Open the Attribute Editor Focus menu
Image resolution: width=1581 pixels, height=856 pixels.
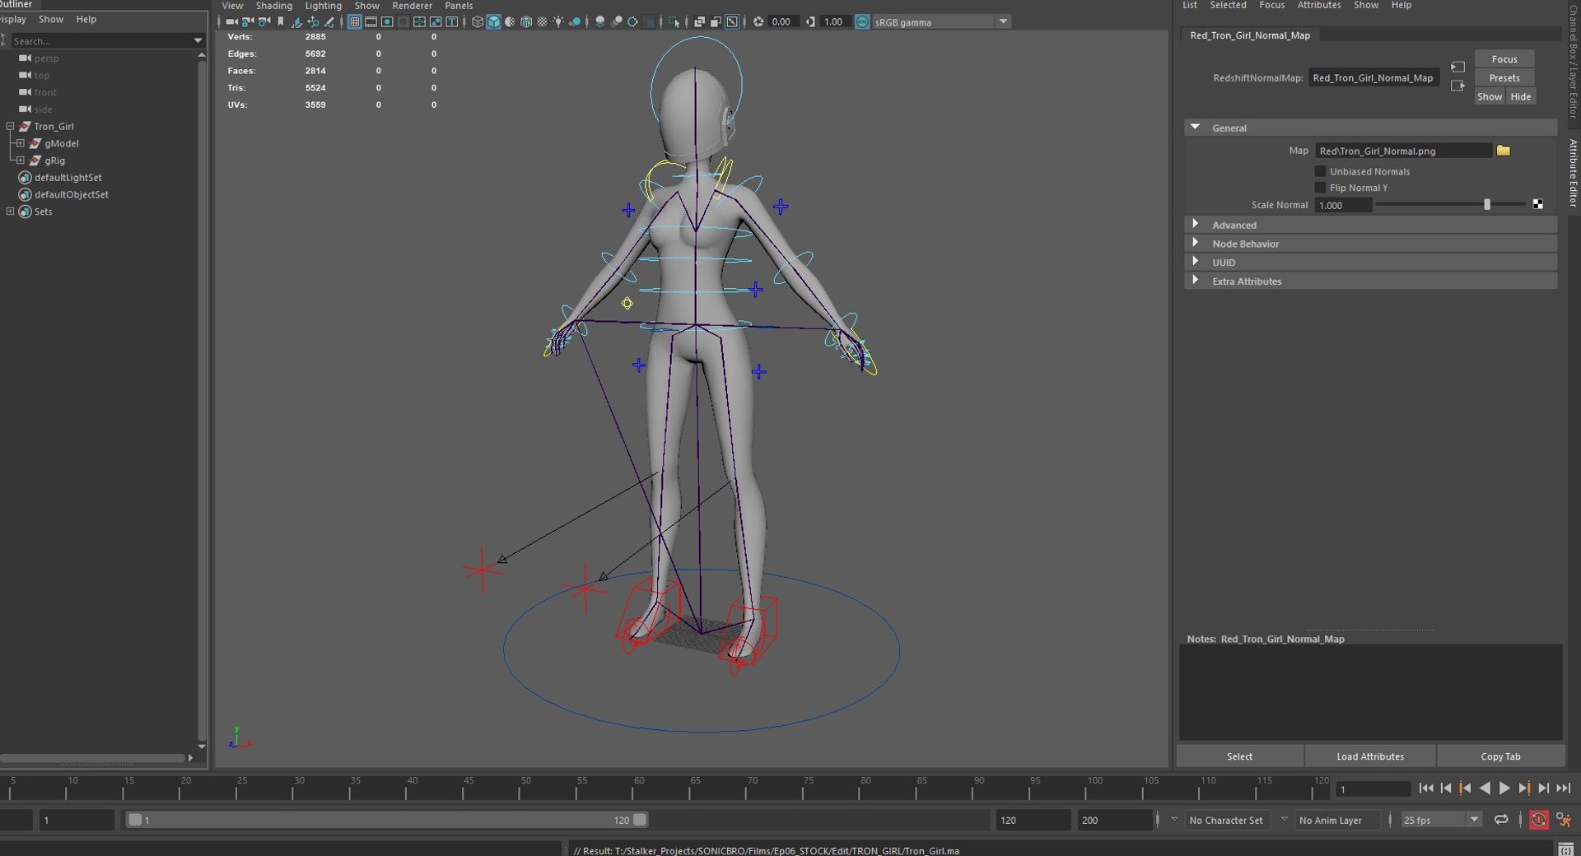click(x=1271, y=5)
